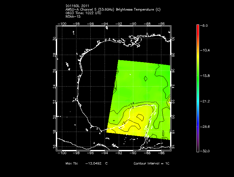
Task: Select the -88 longitude label on bottom axis
Action: (x=147, y=153)
